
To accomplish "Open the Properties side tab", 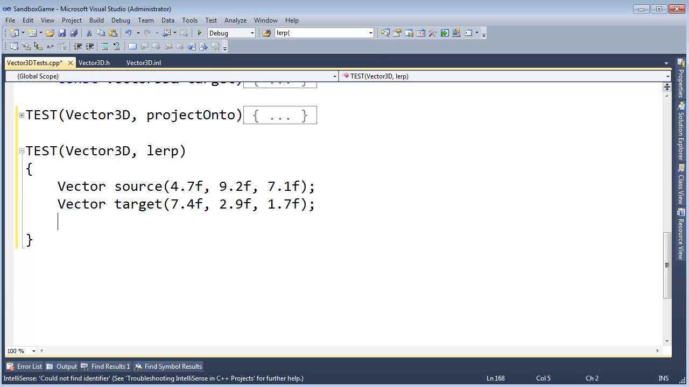I will [681, 79].
